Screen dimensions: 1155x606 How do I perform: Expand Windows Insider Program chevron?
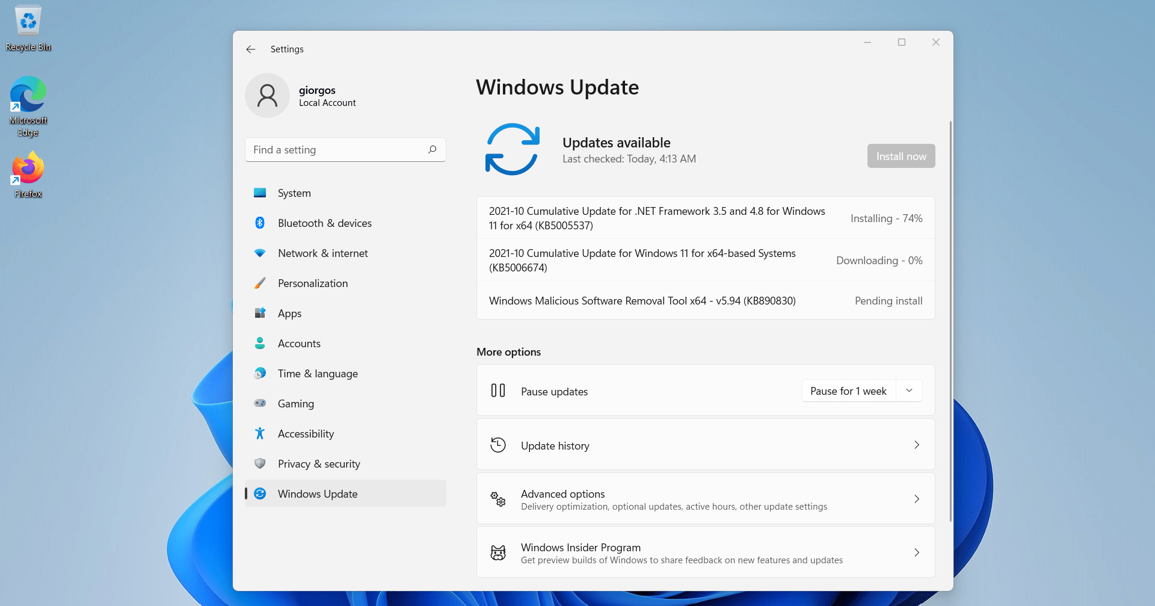[x=917, y=552]
